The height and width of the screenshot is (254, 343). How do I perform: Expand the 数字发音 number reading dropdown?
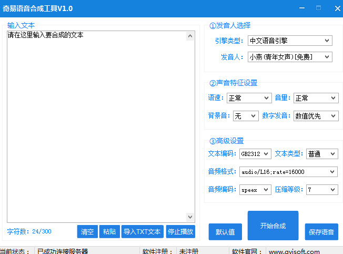(316, 116)
